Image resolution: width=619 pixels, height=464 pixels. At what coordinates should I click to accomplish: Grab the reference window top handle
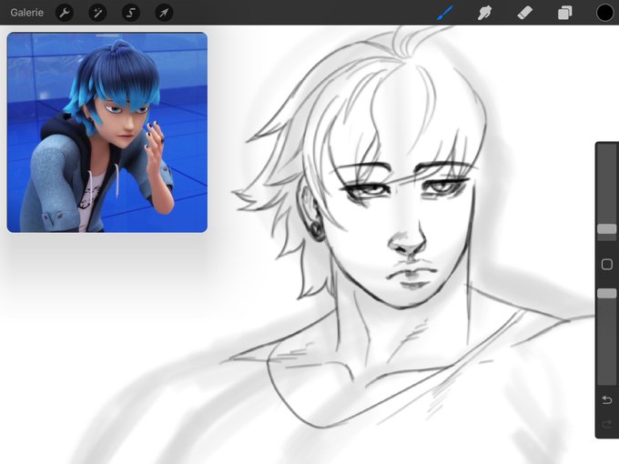point(107,35)
